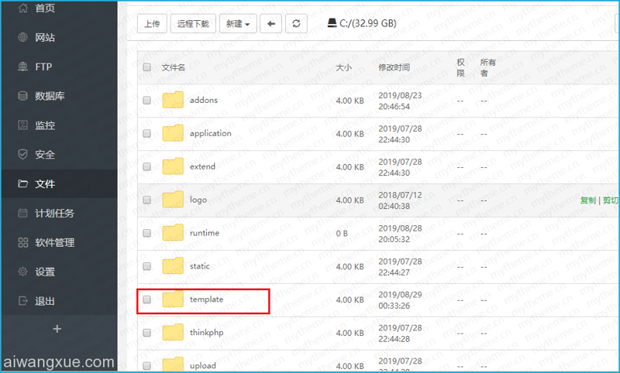The image size is (620, 373).
Task: Open the template folder name
Action: [206, 299]
